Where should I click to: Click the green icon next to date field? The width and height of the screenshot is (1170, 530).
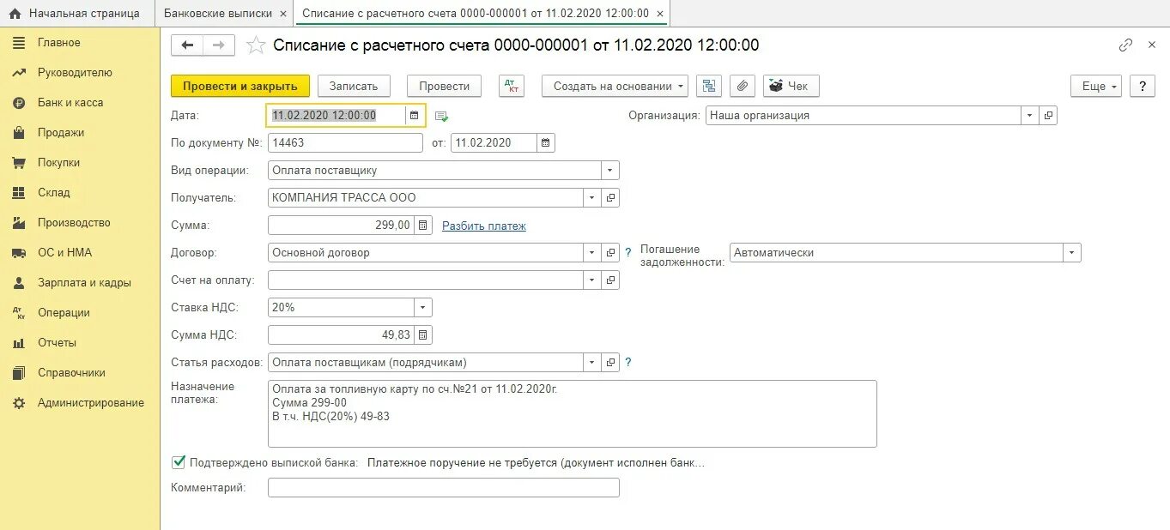[441, 116]
